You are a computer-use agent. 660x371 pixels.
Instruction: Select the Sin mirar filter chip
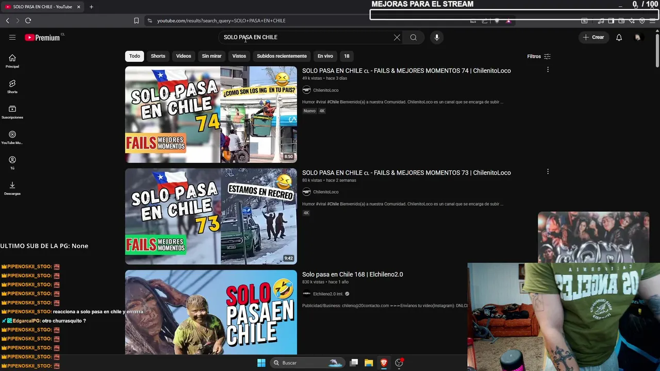pyautogui.click(x=211, y=56)
